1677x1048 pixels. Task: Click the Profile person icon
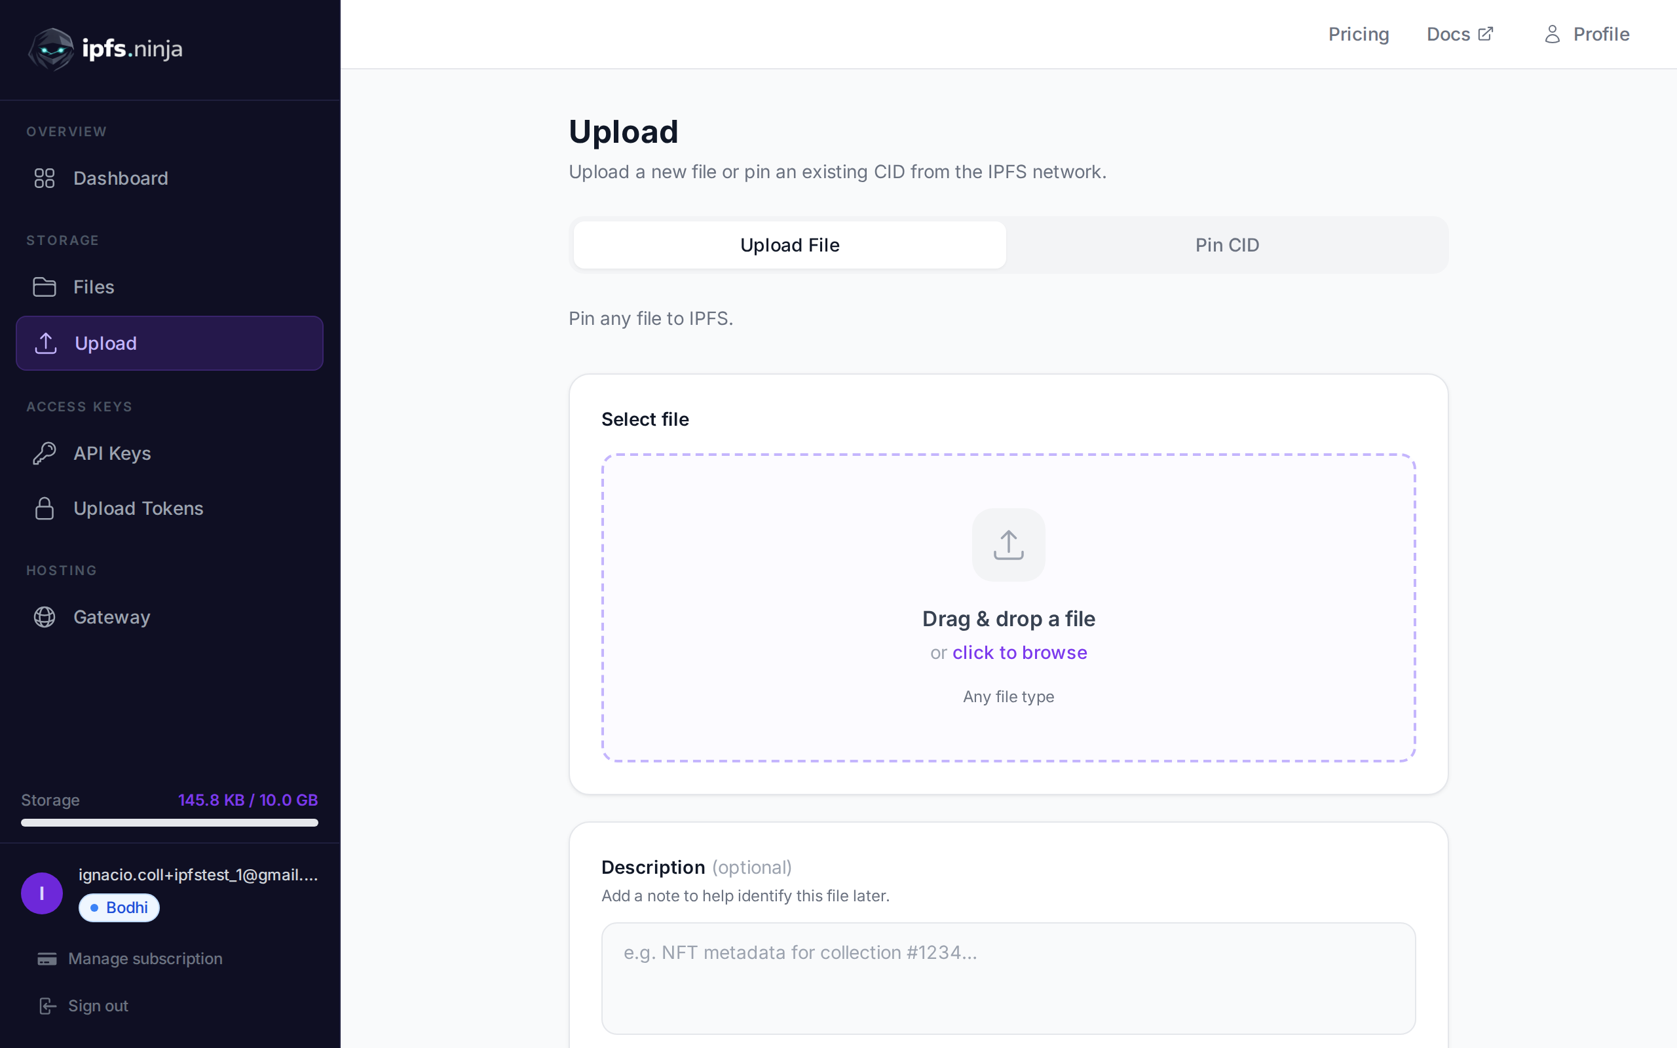coord(1552,33)
